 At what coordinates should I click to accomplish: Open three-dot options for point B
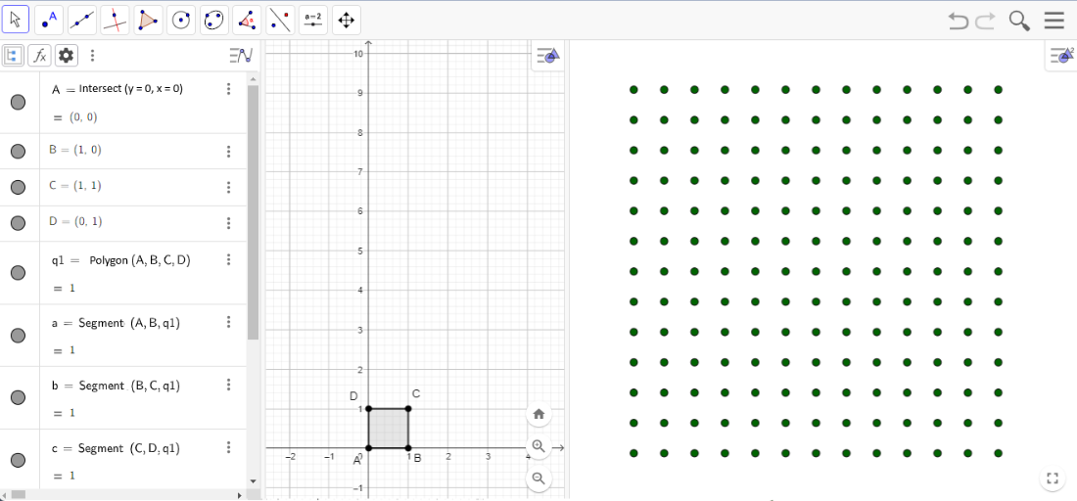point(228,151)
